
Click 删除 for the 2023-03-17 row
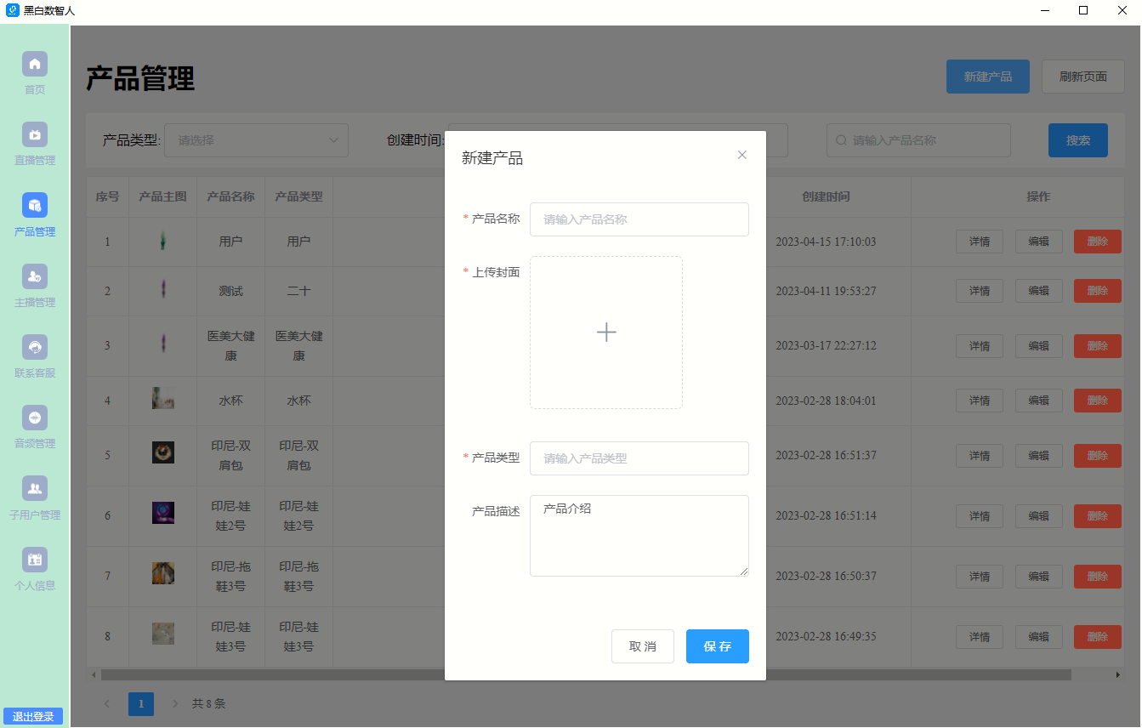(x=1098, y=346)
